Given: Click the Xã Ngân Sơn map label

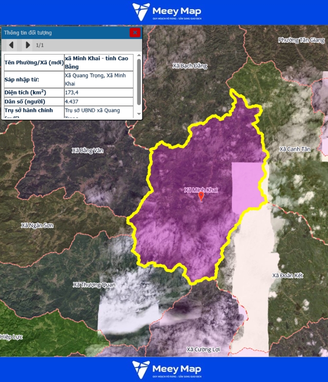Looking at the screenshot, I should click(37, 225).
